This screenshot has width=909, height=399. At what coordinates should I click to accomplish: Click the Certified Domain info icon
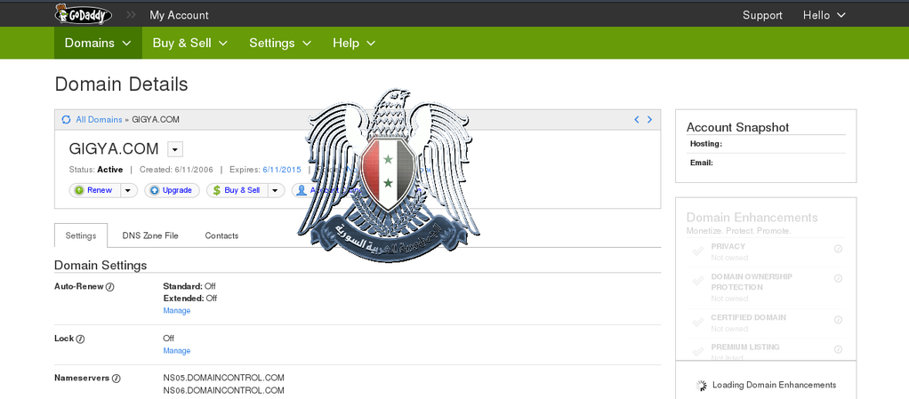pyautogui.click(x=838, y=320)
